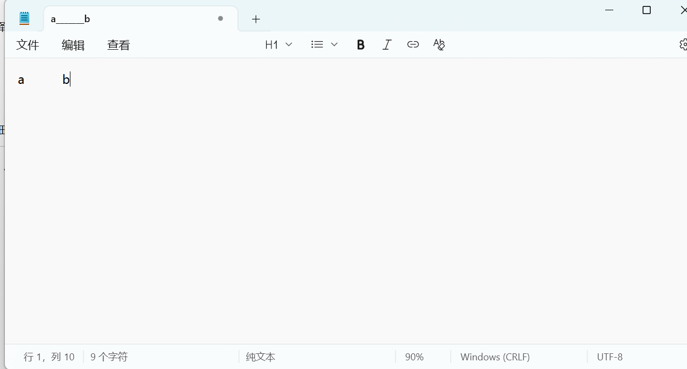The image size is (687, 369).
Task: Open a new tab with the plus button
Action: [255, 19]
